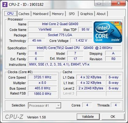Viewport: 128px width, 123px height.
Task: Click the purple CPU-Z title bar icon
Action: pos(5,5)
